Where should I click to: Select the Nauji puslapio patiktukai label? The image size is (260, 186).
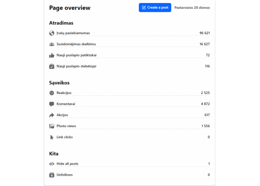77,55
